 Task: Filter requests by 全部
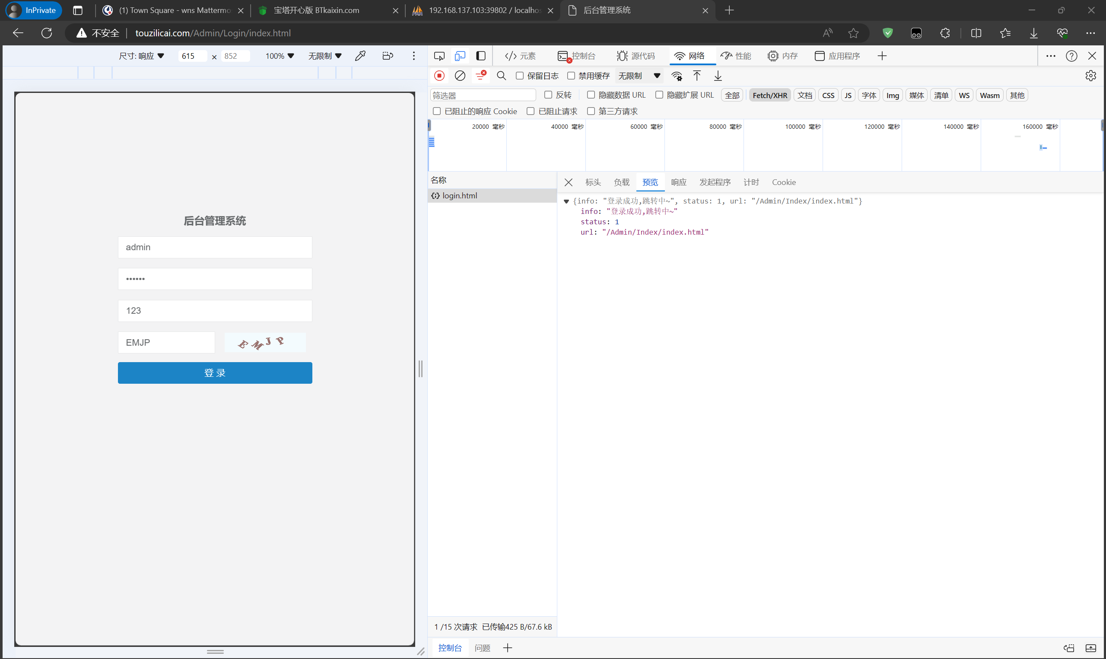[x=732, y=96]
